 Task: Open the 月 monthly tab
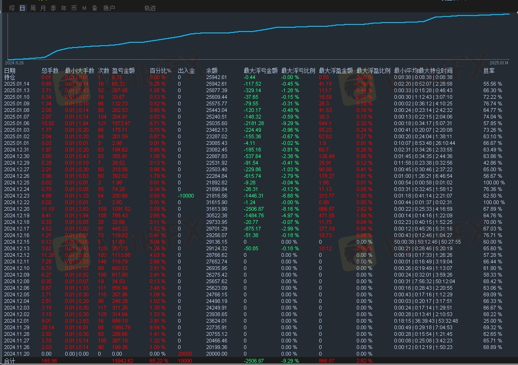(43, 8)
